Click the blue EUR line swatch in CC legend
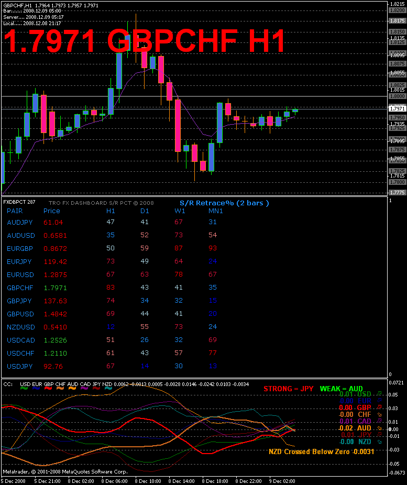 pos(36,388)
